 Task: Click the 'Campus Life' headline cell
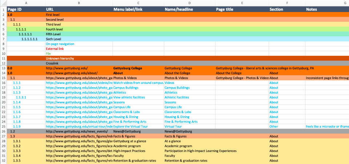(x=190, y=107)
